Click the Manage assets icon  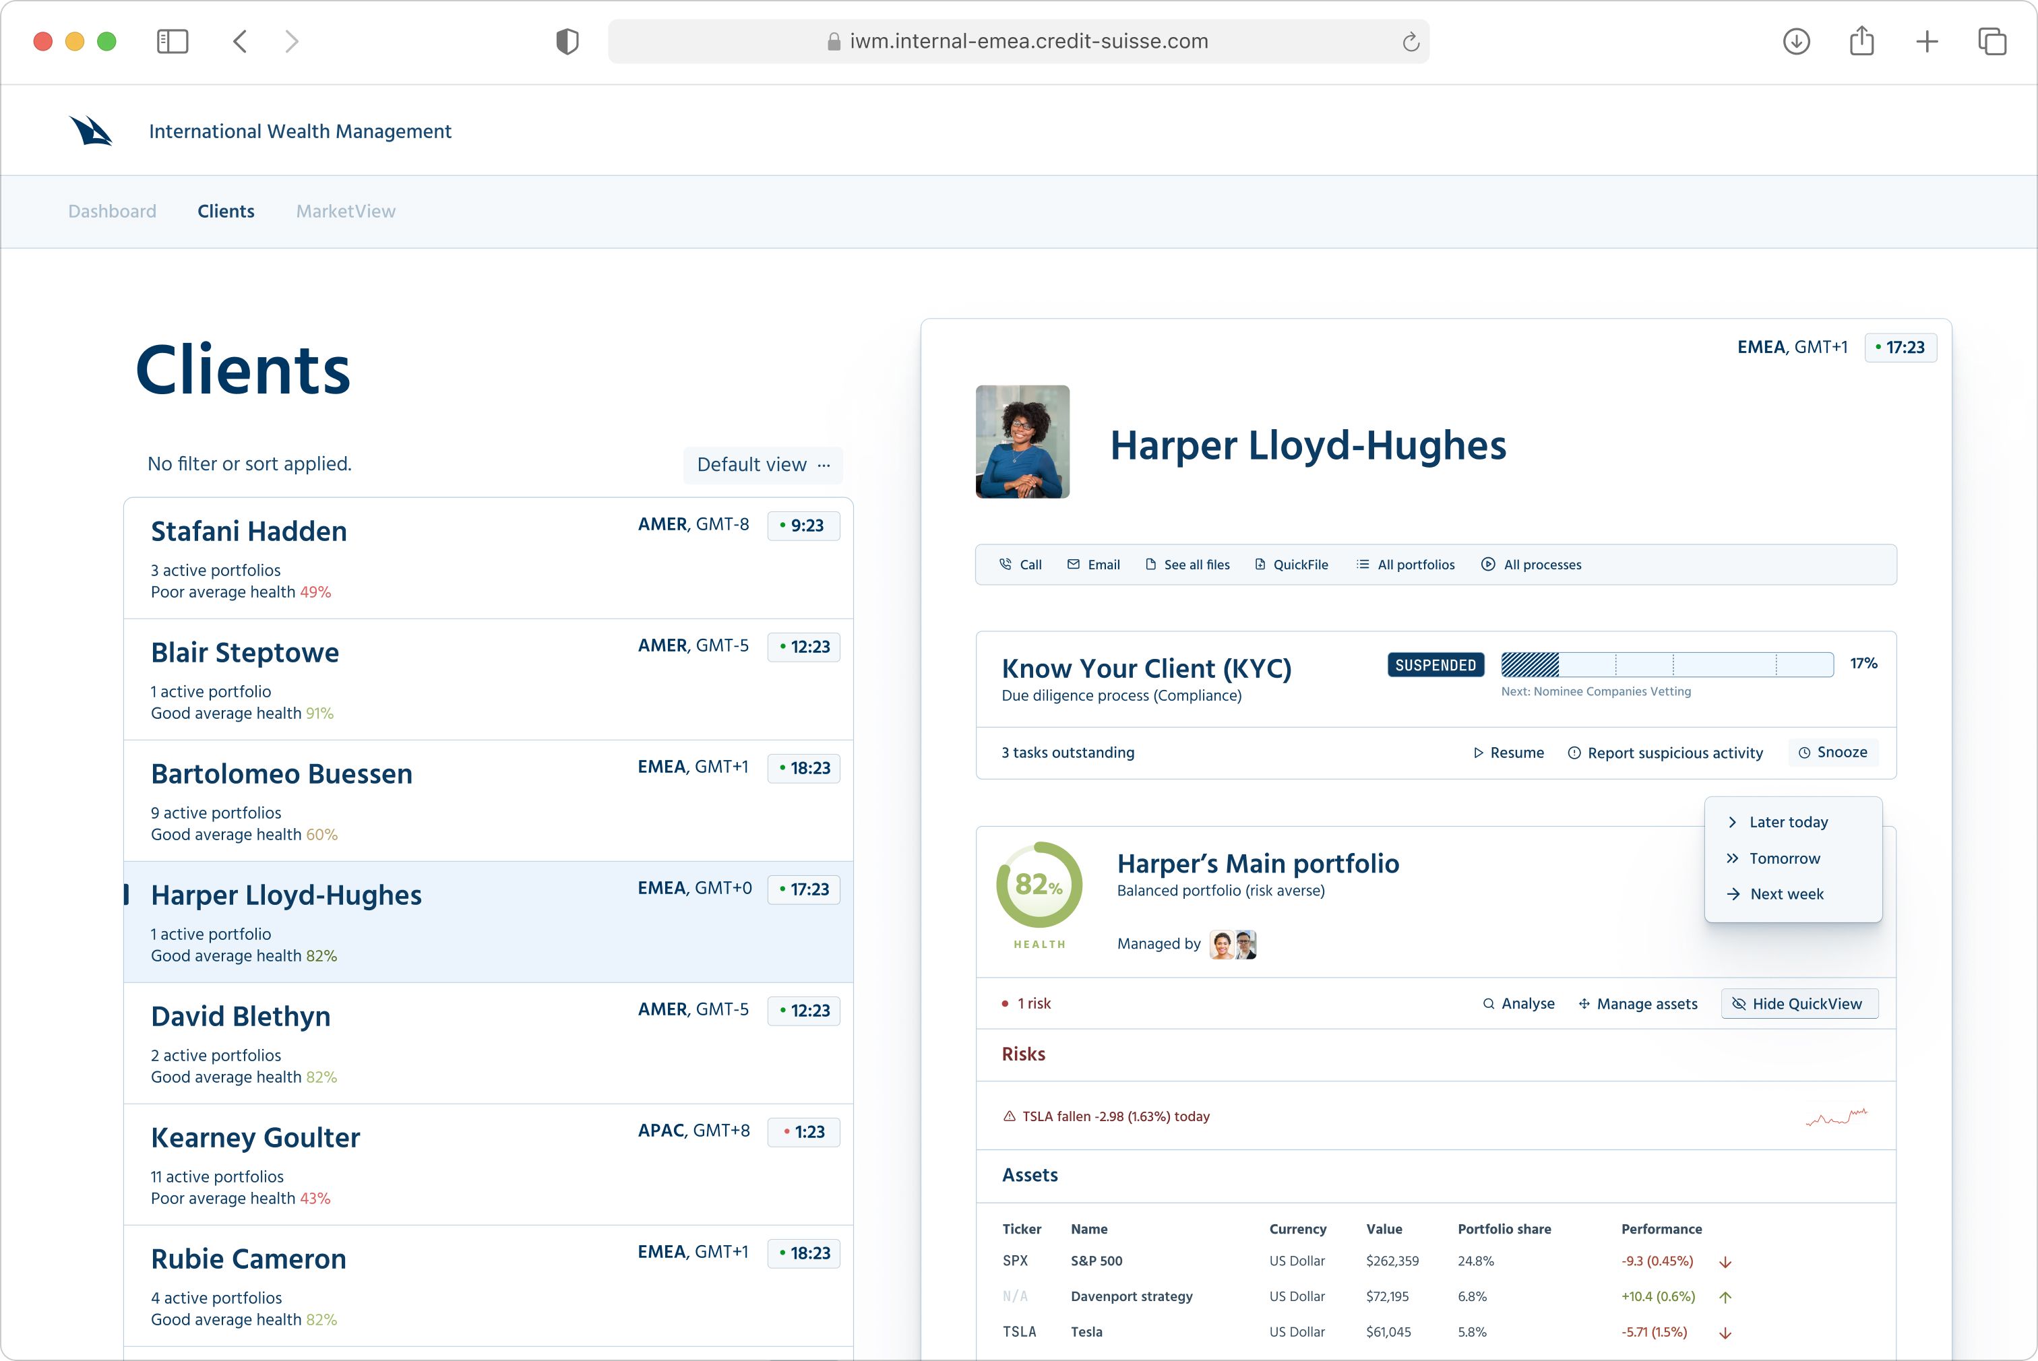[x=1584, y=1005]
